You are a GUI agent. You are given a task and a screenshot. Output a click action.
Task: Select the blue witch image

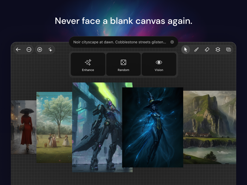click(x=152, y=127)
